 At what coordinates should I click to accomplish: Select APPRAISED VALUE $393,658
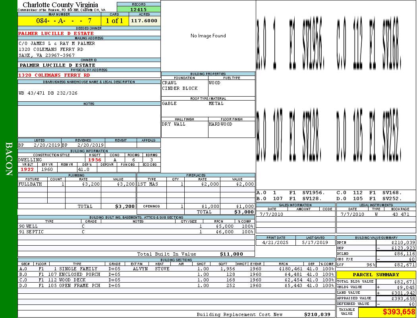[403, 299]
